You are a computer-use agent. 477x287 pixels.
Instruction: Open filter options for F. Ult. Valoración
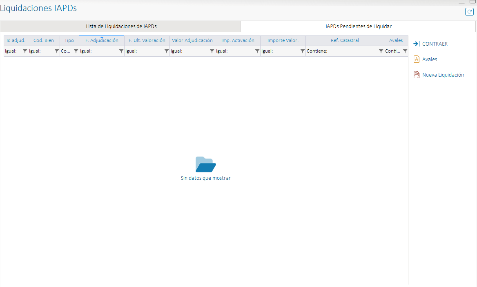(166, 51)
